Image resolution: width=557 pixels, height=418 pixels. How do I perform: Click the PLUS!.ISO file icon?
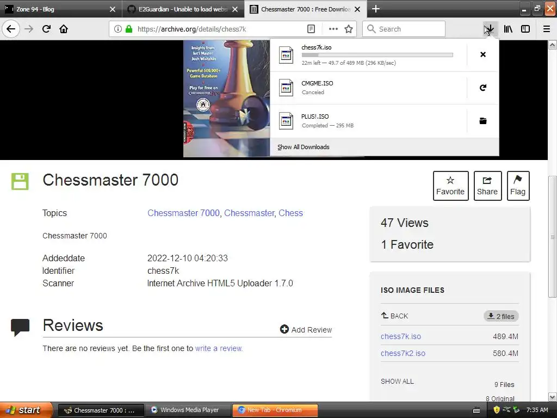coord(286,121)
